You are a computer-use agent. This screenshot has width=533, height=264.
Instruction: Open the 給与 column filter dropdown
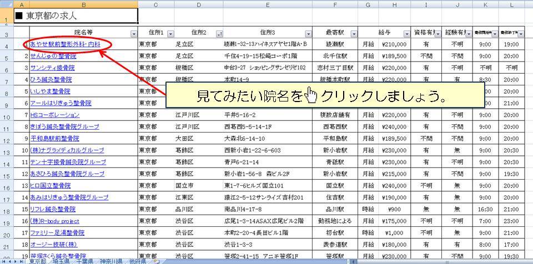407,34
